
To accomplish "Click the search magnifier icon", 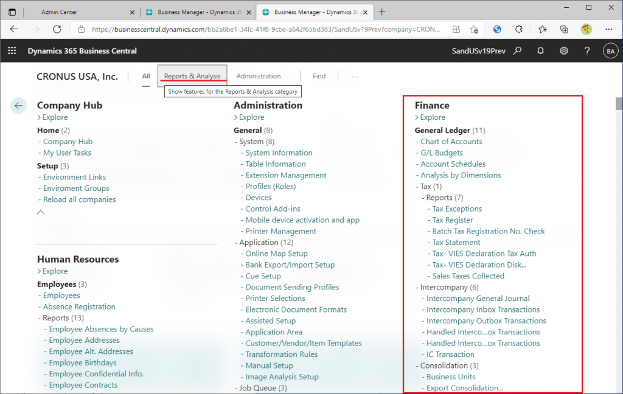I will point(517,50).
